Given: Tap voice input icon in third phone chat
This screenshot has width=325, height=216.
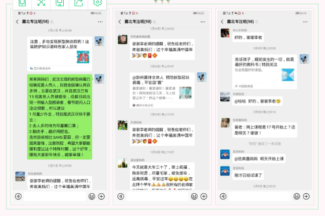Looking at the screenshot, I should coord(223,196).
